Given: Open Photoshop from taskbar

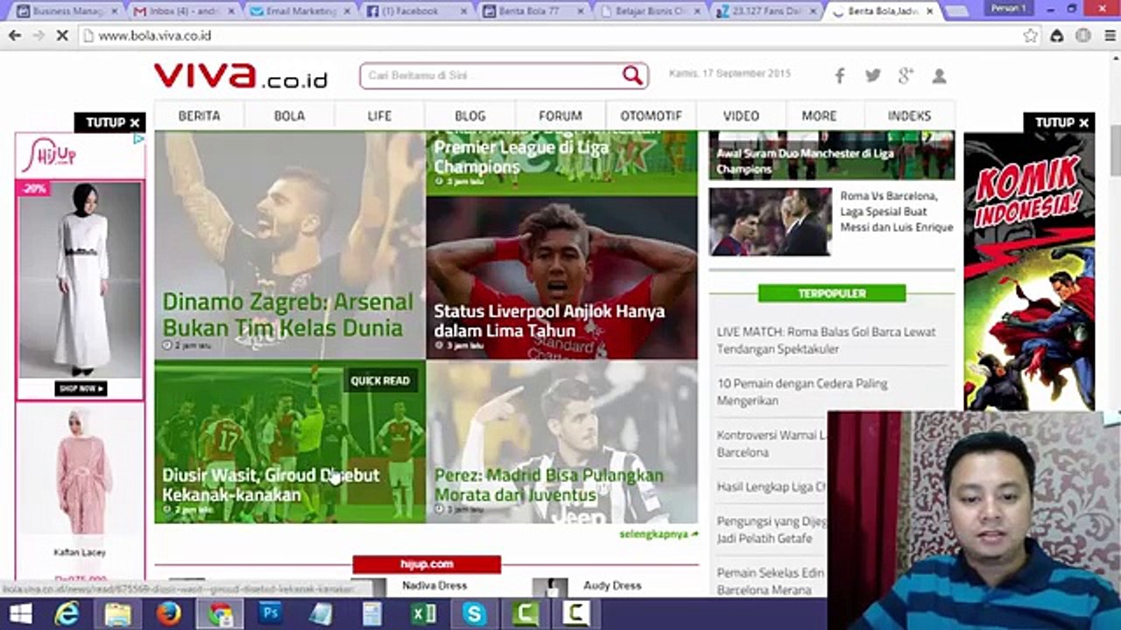Looking at the screenshot, I should pos(271,614).
